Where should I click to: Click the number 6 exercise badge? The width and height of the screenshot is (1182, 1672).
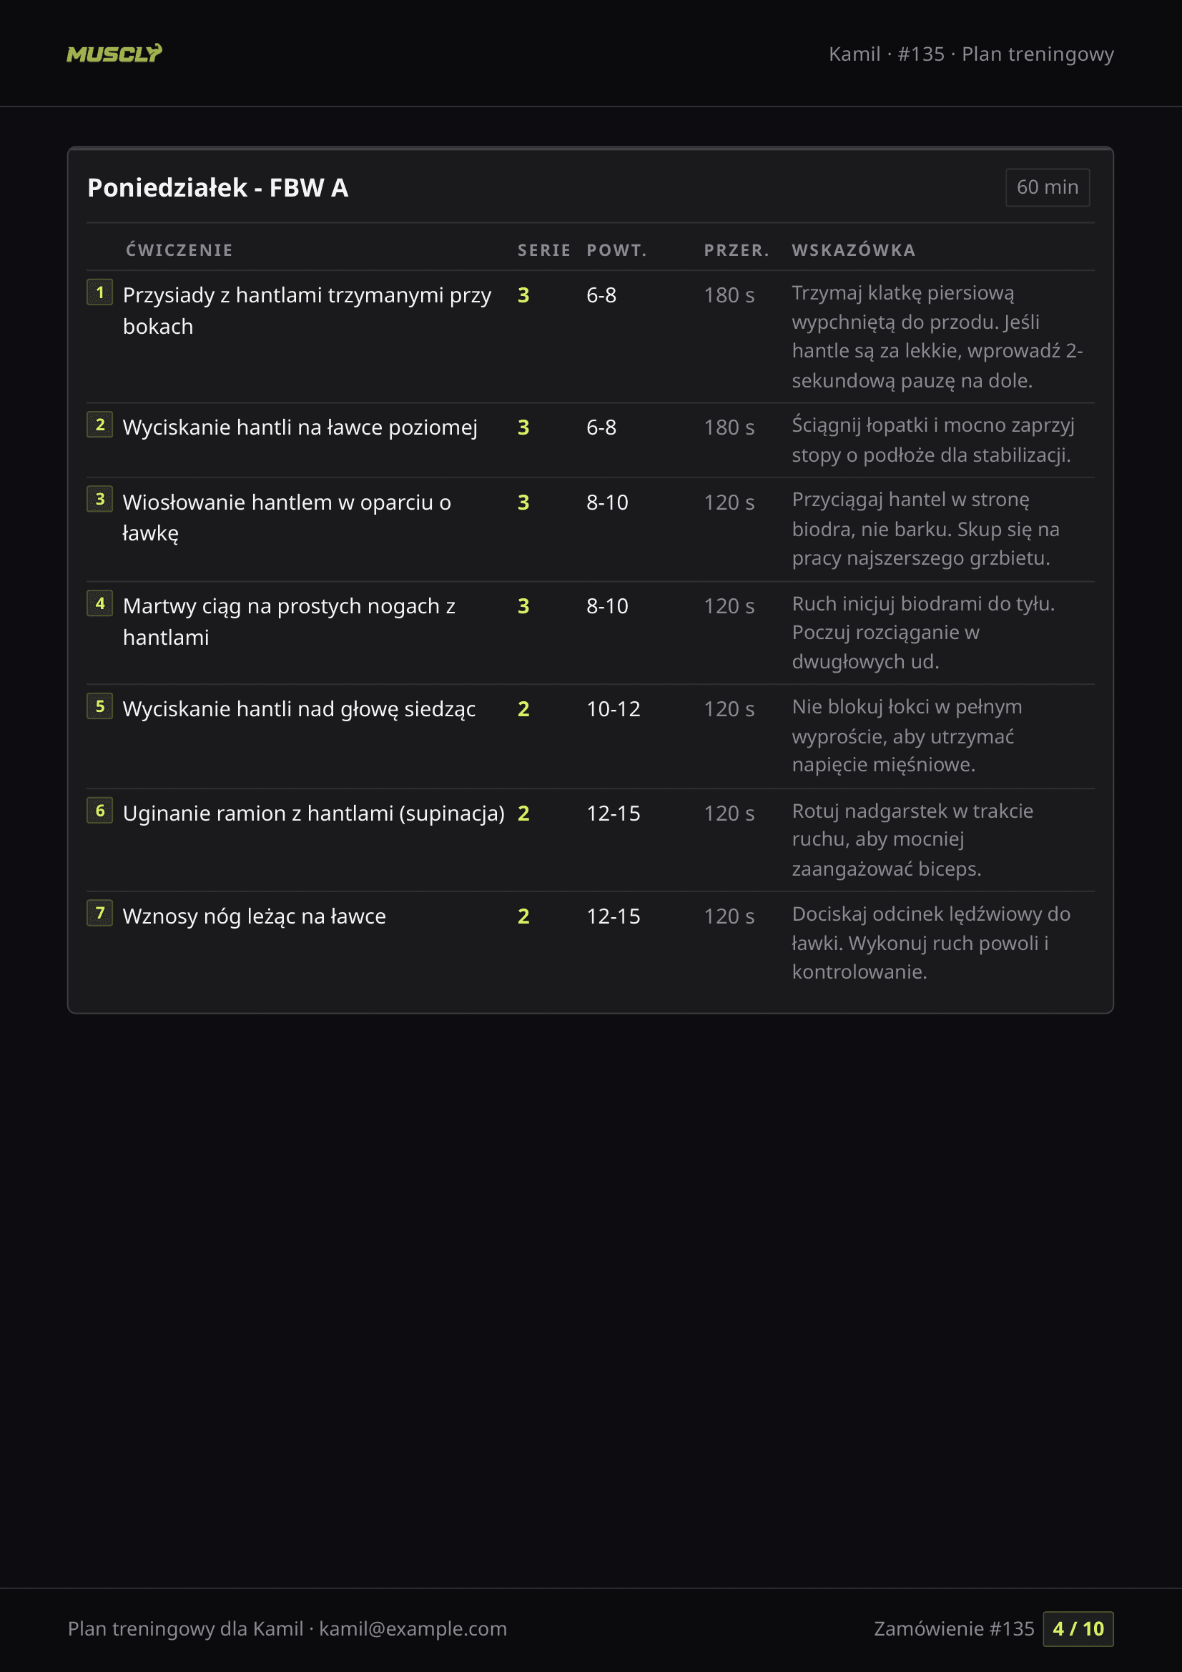100,811
